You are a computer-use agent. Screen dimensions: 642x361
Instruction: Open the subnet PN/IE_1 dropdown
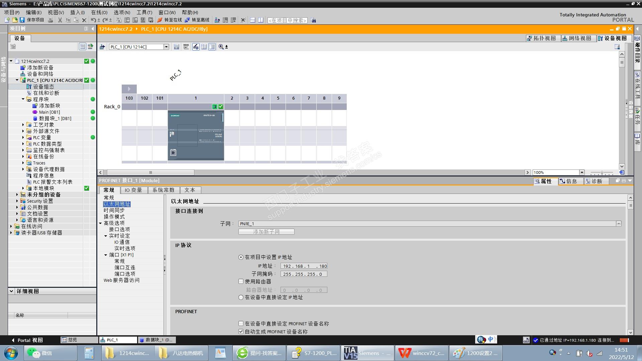tap(618, 224)
